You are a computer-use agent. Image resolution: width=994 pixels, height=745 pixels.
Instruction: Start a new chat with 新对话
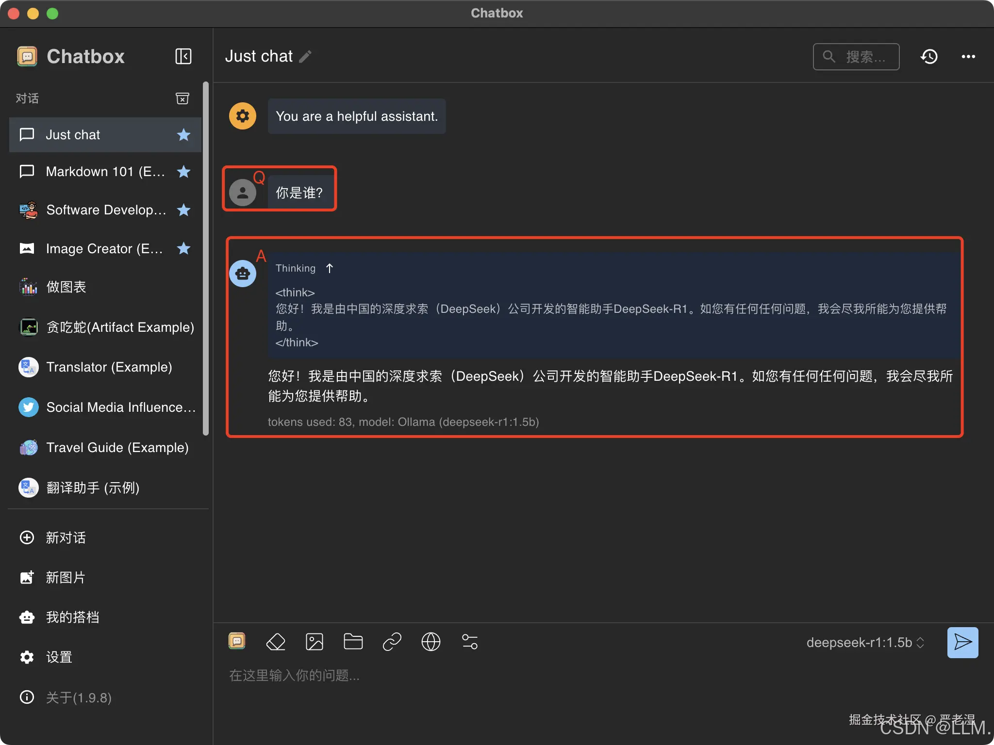click(65, 537)
